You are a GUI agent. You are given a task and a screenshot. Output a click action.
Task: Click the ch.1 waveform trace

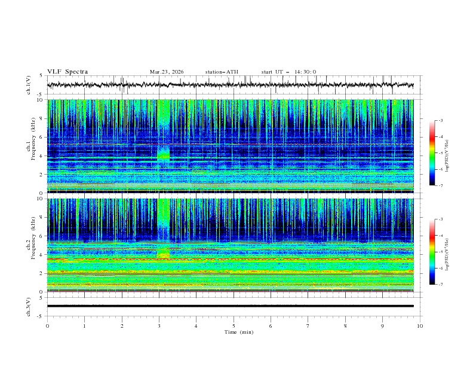tap(230, 85)
